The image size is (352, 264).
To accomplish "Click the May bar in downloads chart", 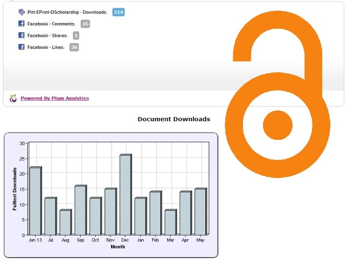I will (x=201, y=212).
